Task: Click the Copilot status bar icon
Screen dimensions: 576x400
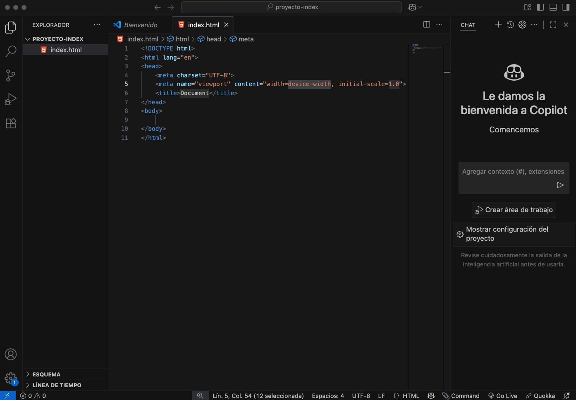Action: 431,395
